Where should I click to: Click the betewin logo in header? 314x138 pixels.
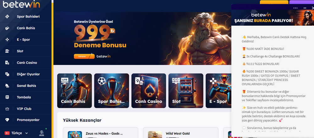[21, 4]
